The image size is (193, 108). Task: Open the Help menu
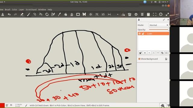(x=50, y=10)
